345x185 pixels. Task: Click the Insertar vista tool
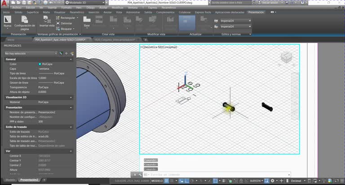[47, 22]
